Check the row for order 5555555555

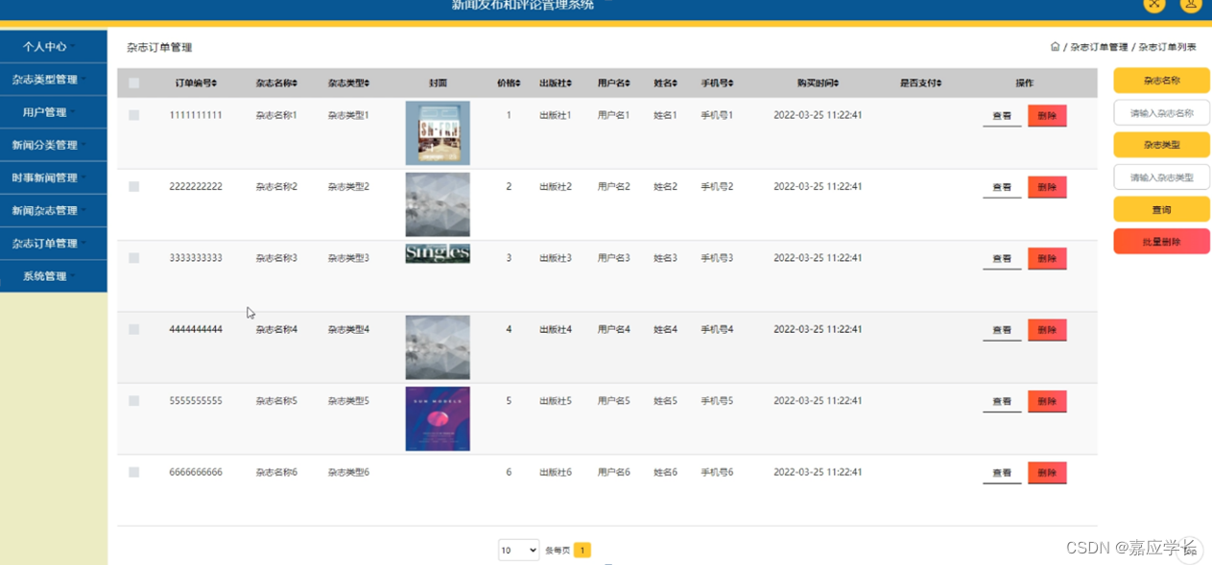(134, 401)
